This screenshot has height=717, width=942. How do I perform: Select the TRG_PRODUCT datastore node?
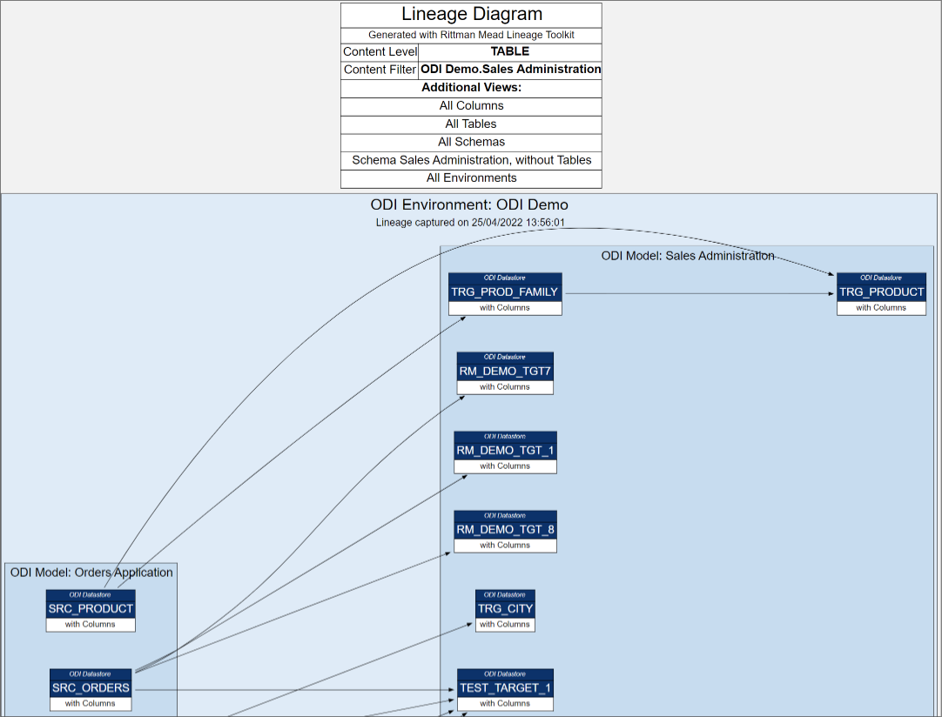(881, 291)
